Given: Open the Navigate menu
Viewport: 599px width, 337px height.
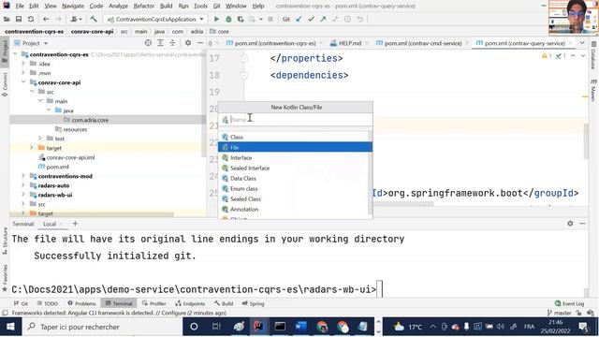Looking at the screenshot, I should 73,6.
